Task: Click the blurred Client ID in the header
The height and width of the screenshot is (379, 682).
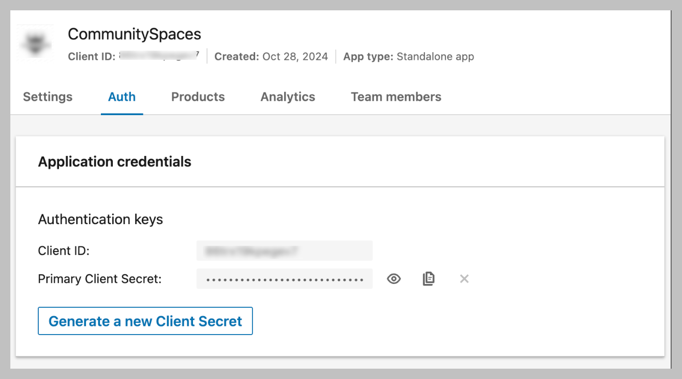Action: pos(159,56)
